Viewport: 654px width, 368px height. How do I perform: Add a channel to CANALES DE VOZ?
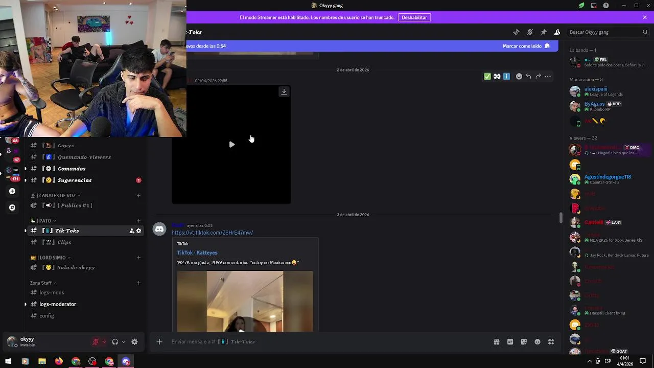coord(138,195)
